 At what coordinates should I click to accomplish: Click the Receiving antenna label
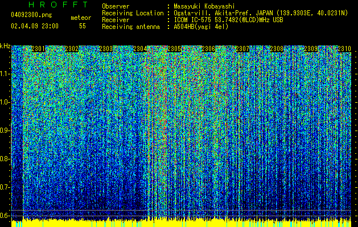pos(131,27)
